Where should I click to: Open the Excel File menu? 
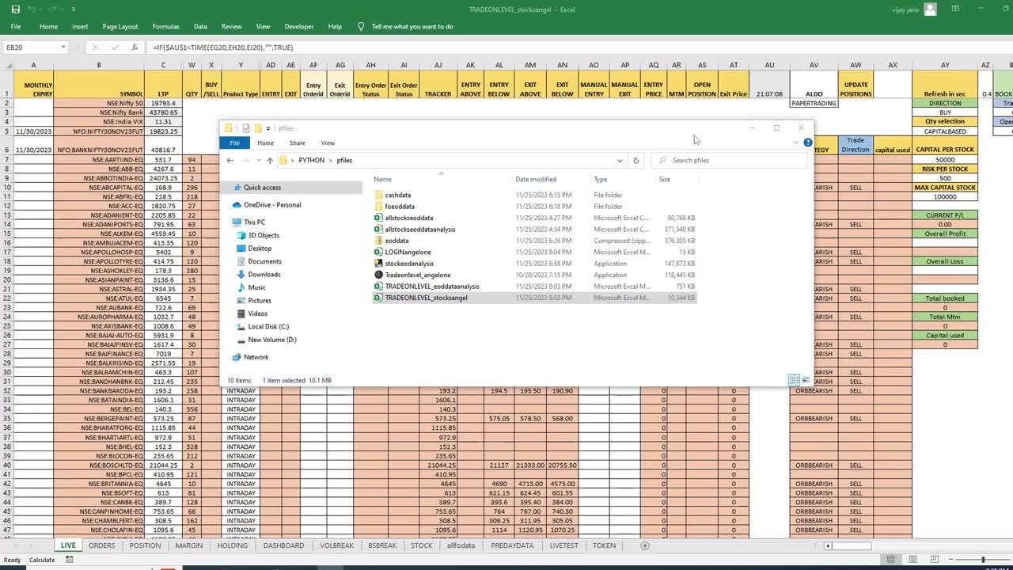16,26
